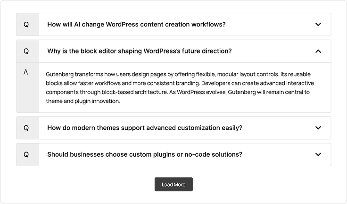Open the custom plugins or no-code chevron
This screenshot has width=347, height=204.
(x=318, y=154)
